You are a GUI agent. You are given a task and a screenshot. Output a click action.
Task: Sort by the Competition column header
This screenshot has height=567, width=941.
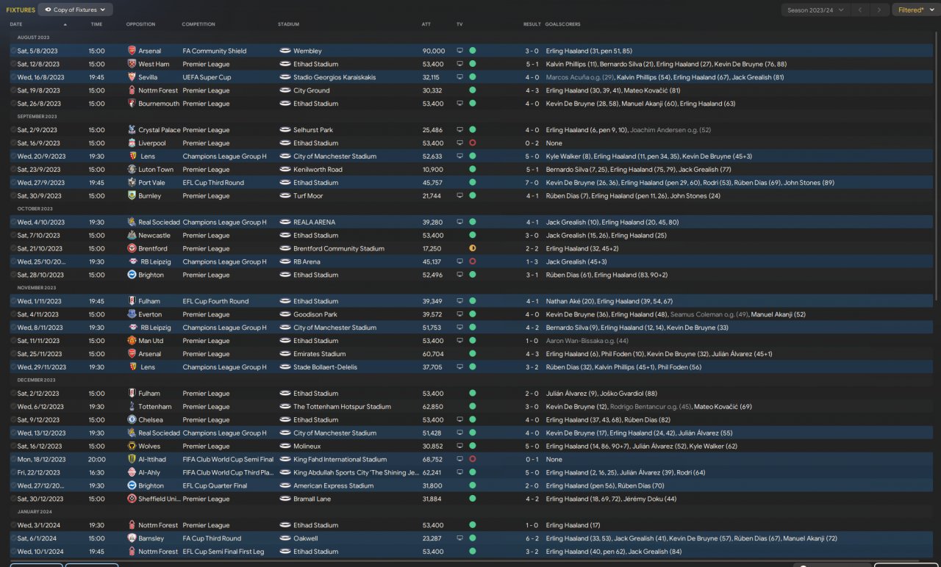click(198, 24)
